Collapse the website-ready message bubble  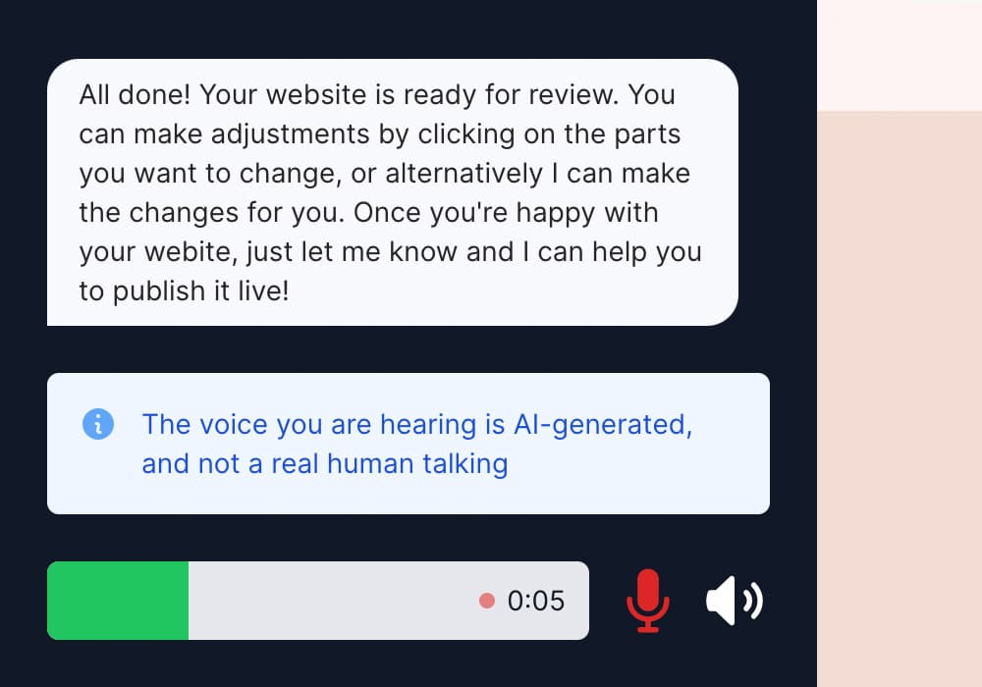click(x=393, y=192)
